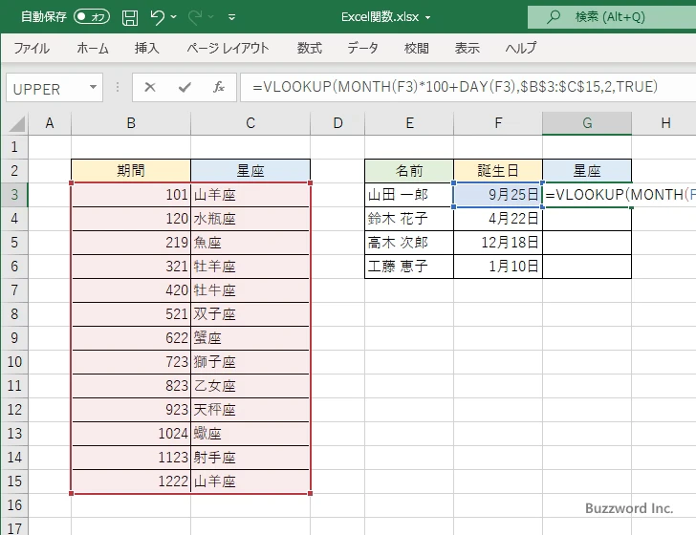
Task: Select column G header
Action: click(x=587, y=123)
